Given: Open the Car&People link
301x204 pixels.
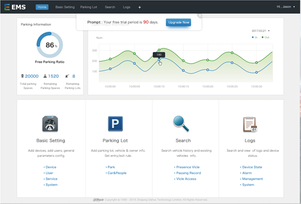Looking at the screenshot, I should [x=117, y=173].
